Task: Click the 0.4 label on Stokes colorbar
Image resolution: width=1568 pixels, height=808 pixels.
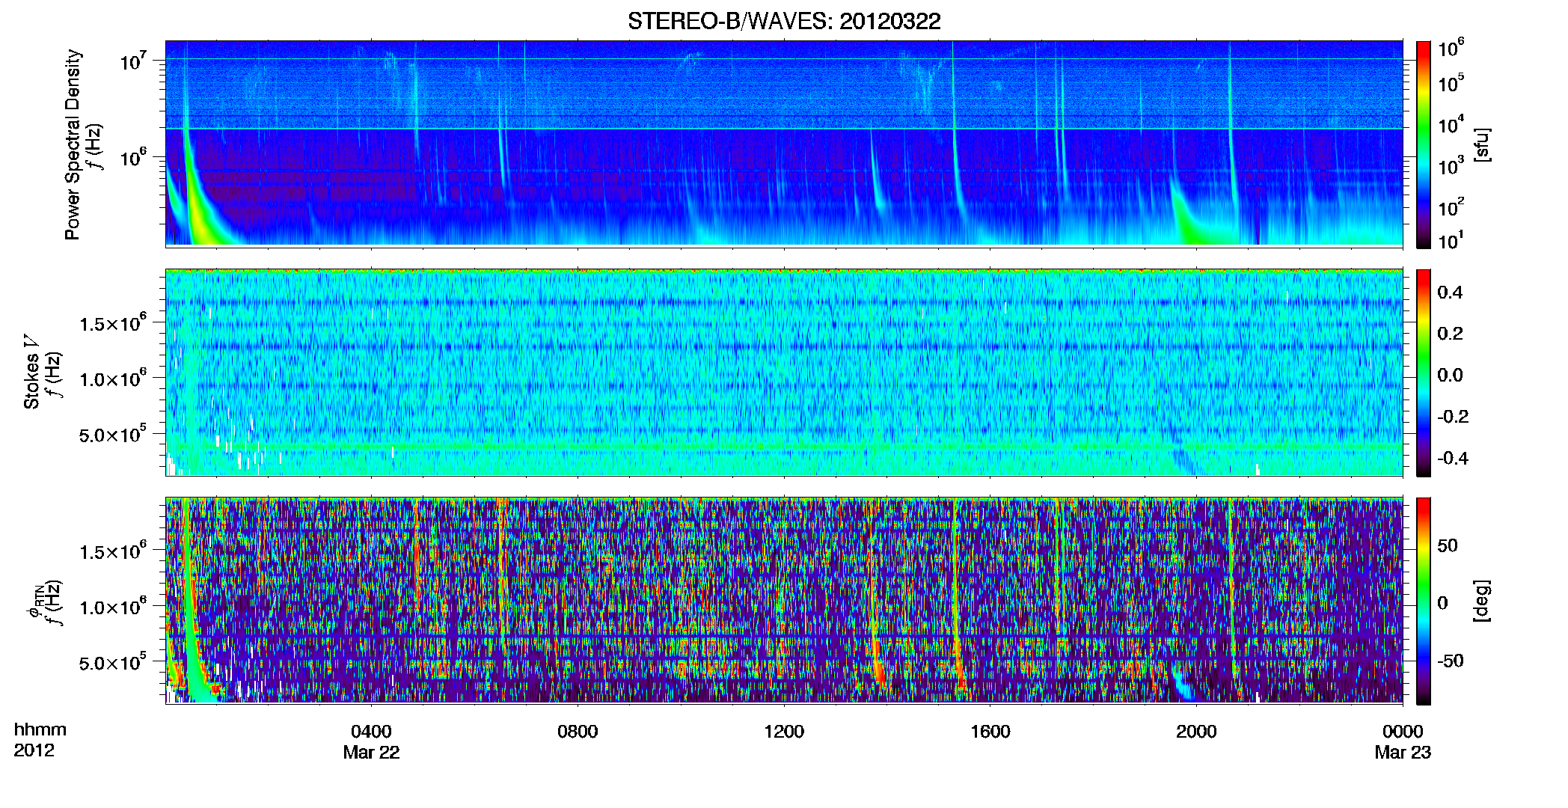Action: (x=1450, y=293)
